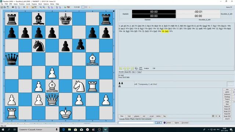The height and width of the screenshot is (132, 235).
Task: Click the Demo button
Action: 141,69
